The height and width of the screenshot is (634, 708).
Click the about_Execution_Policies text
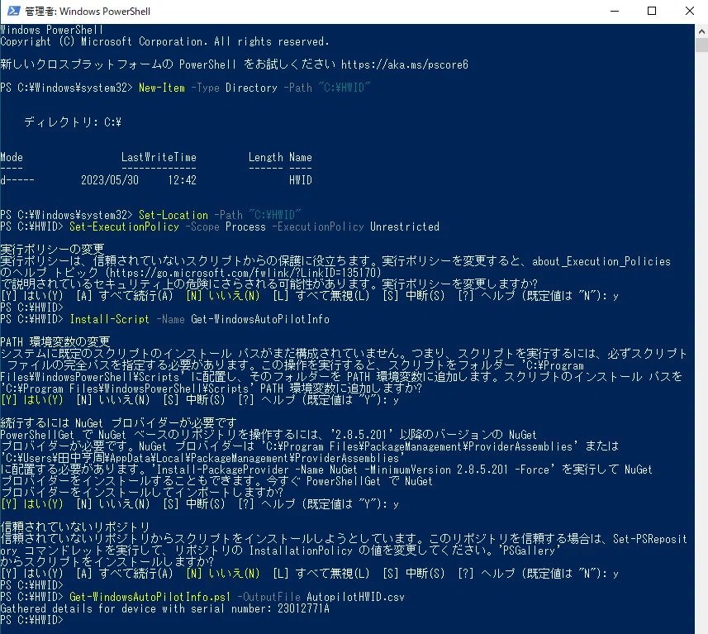601,261
